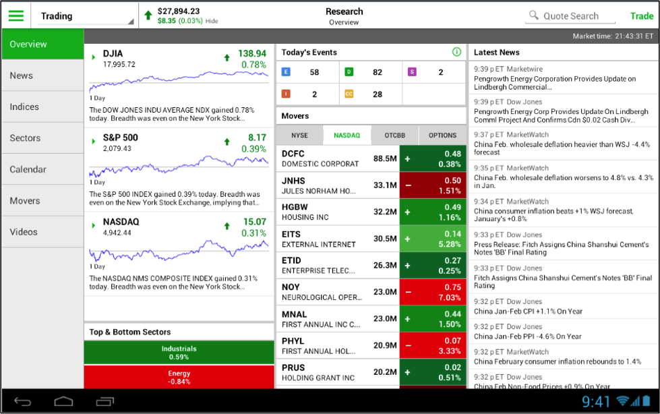Tap the quote search magnifier icon
The width and height of the screenshot is (660, 414).
(x=533, y=15)
